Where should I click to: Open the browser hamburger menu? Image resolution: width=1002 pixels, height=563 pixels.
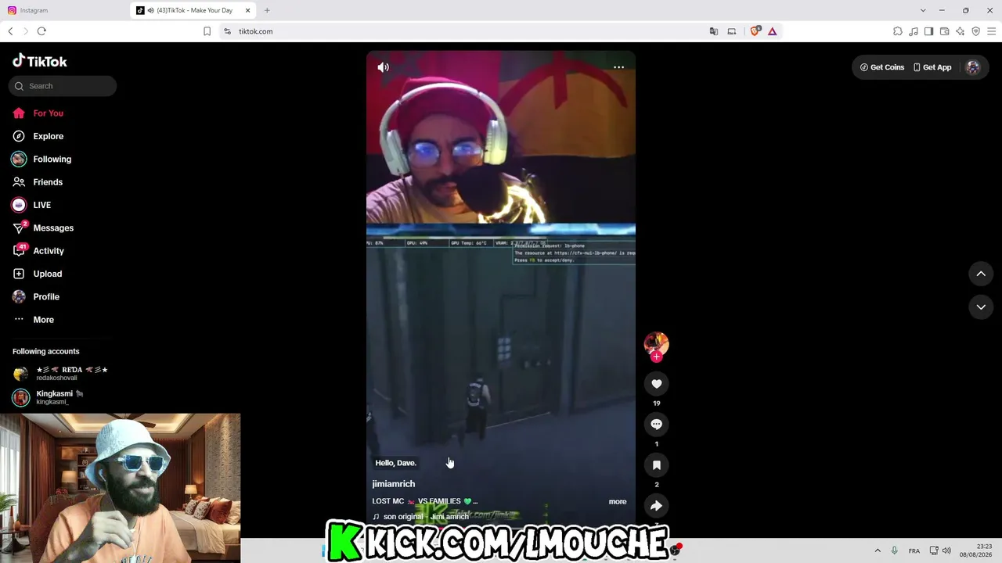(x=992, y=31)
